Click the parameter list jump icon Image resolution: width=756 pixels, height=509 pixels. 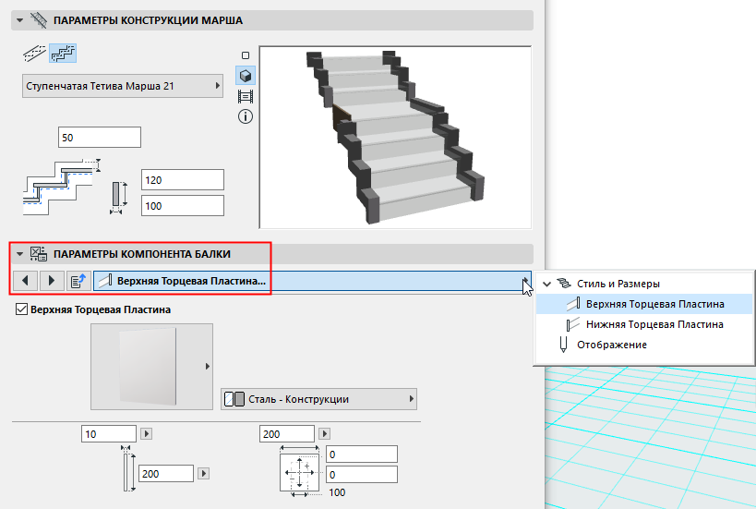tap(78, 281)
